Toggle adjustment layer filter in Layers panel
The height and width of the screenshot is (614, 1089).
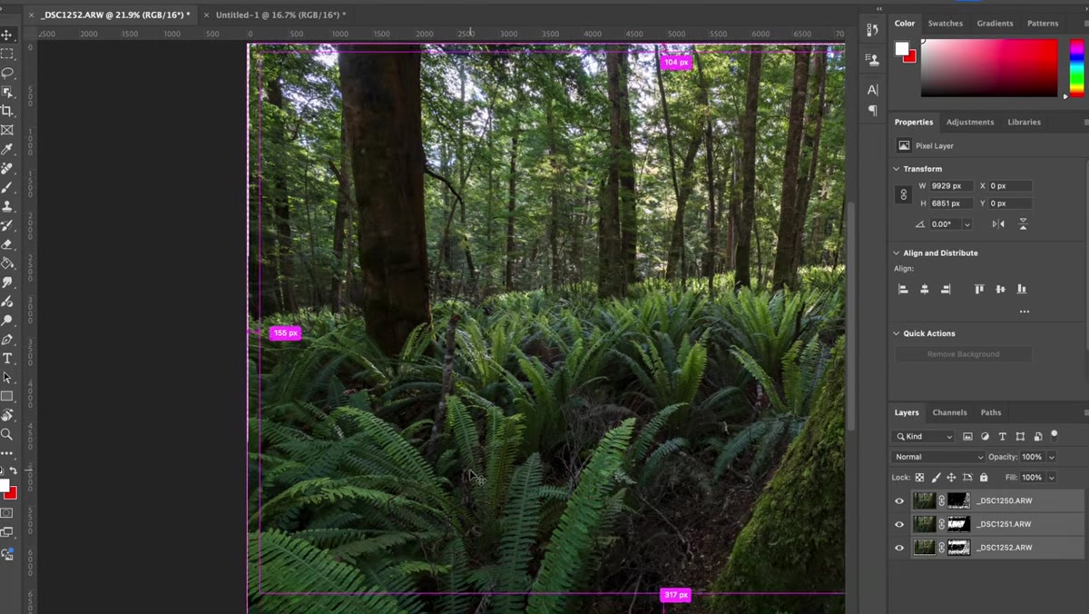(985, 437)
